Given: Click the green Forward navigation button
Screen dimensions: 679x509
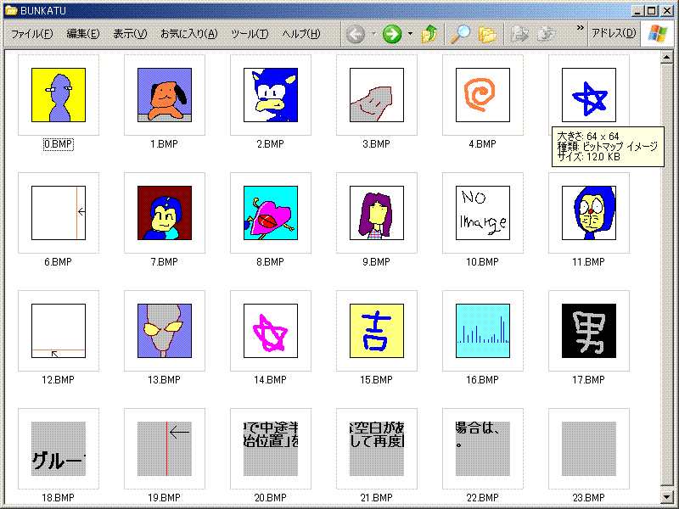Looking at the screenshot, I should 391,34.
